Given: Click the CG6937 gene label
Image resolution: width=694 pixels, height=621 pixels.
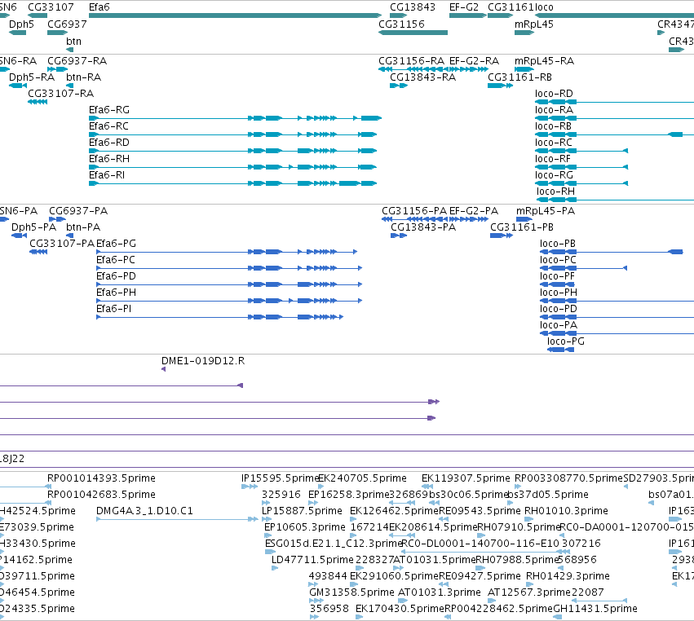Looking at the screenshot, I should pos(67,24).
